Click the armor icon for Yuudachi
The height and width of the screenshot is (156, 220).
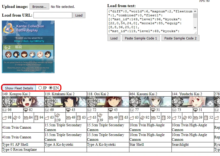[206, 118]
